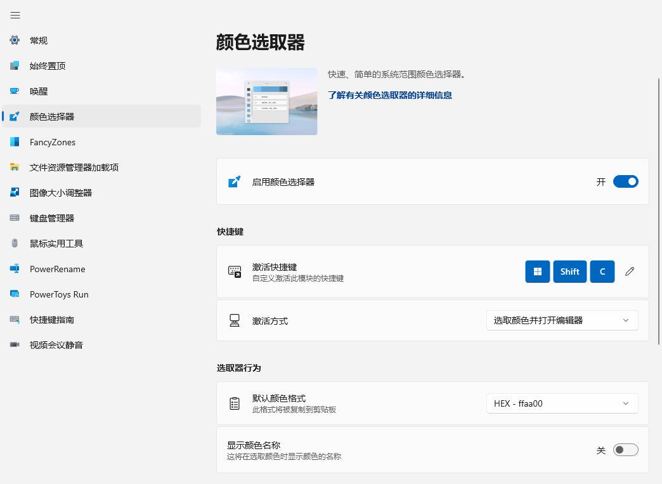Open PowerToys Run settings
The height and width of the screenshot is (484, 662).
(101, 294)
